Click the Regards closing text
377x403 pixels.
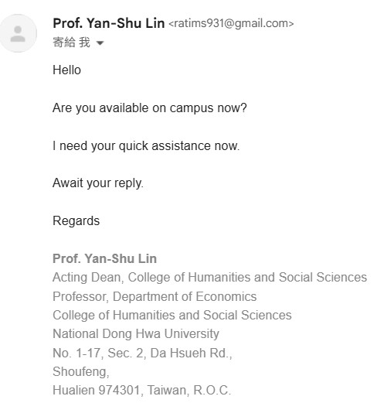point(76,221)
